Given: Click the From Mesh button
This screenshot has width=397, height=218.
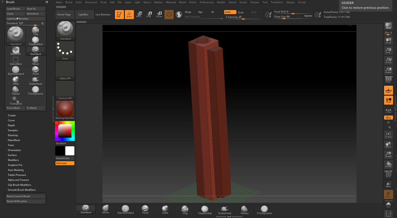Looking at the screenshot, I should tap(15, 108).
